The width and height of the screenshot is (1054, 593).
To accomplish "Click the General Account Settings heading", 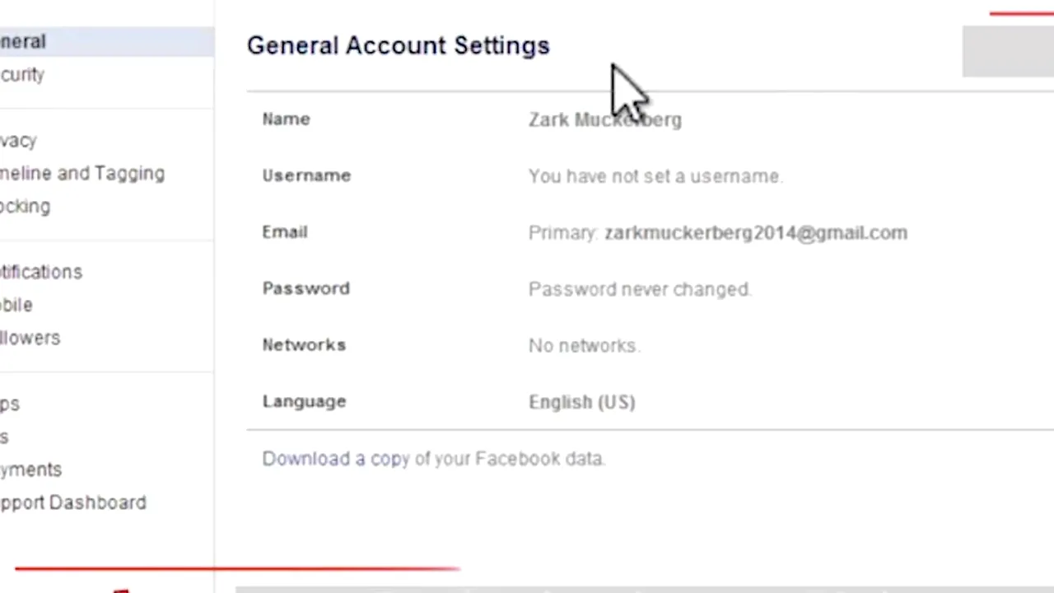I will click(398, 46).
